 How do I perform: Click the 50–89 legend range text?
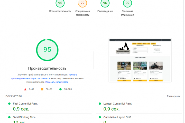49,89
